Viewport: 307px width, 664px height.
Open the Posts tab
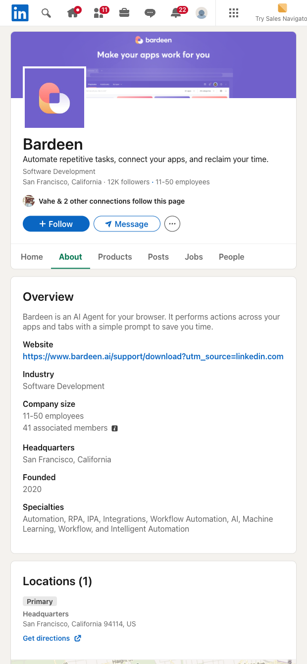tap(158, 257)
